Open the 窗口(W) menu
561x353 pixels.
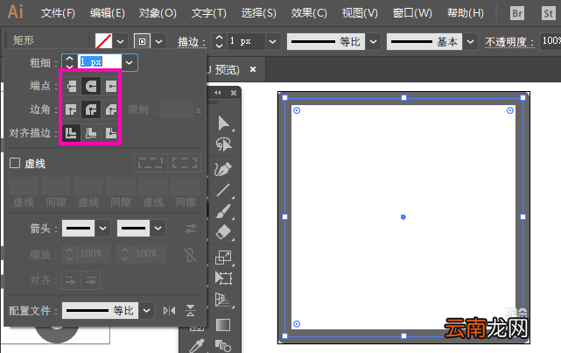pos(412,13)
